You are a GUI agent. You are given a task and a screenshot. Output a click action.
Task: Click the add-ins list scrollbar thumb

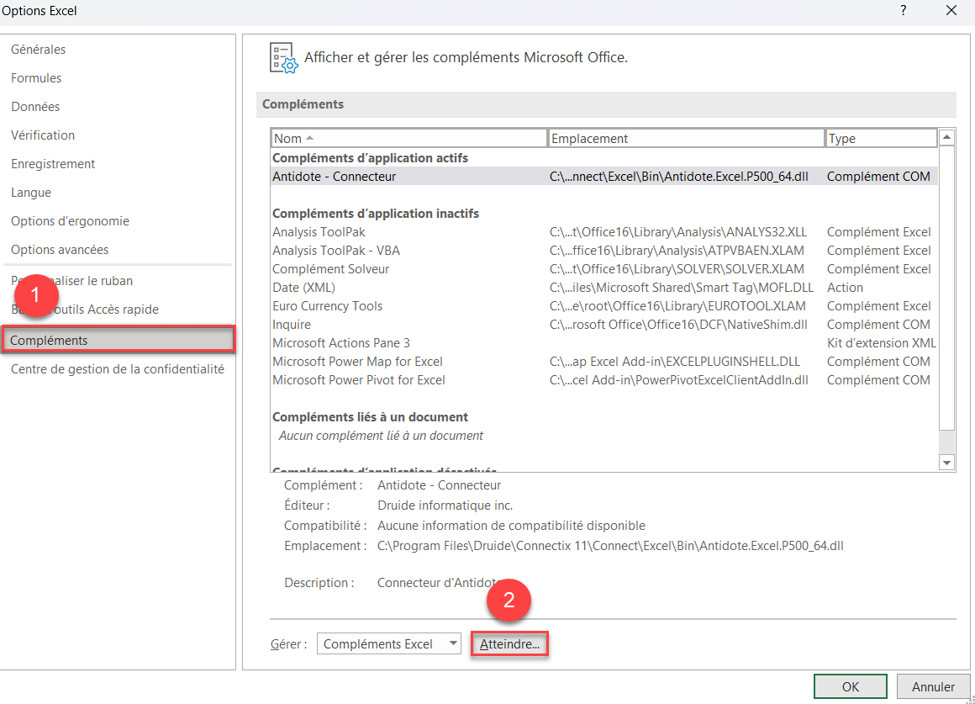pyautogui.click(x=946, y=288)
